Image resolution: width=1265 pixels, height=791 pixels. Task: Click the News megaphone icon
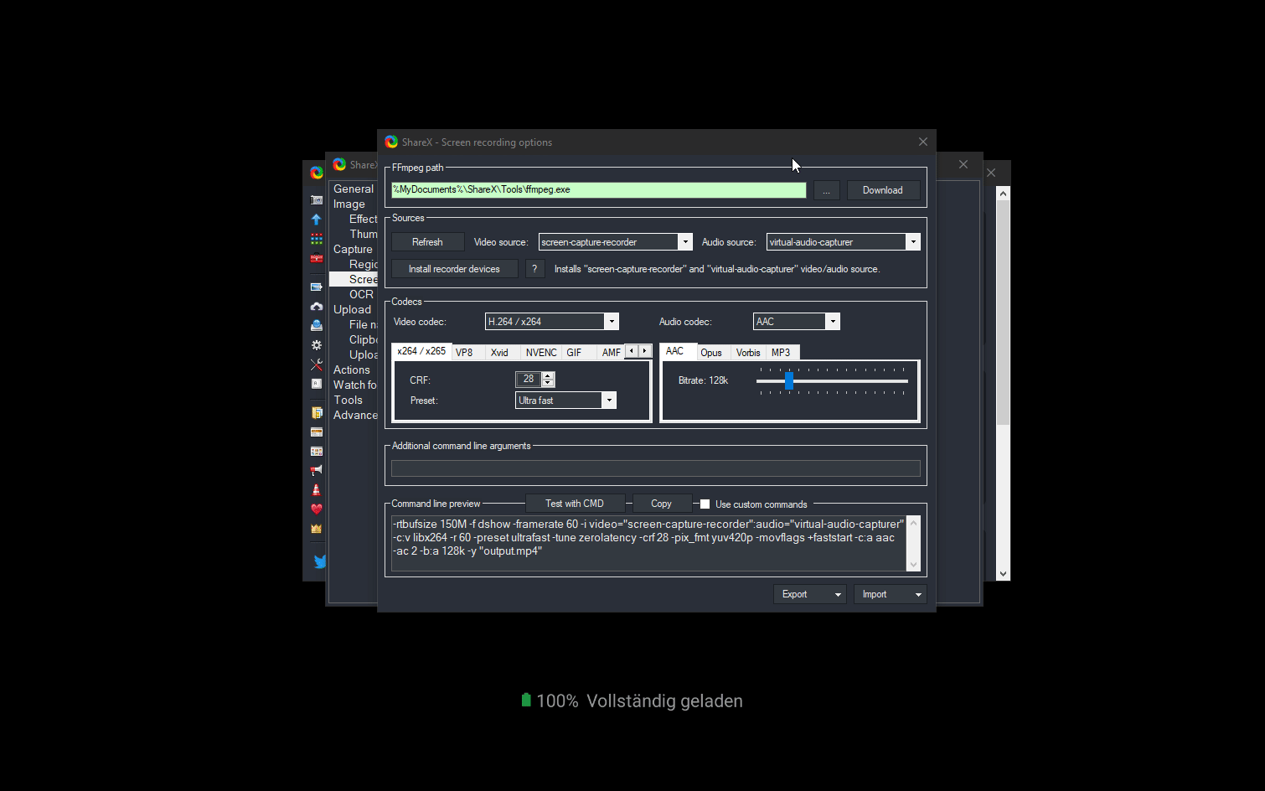coord(316,469)
